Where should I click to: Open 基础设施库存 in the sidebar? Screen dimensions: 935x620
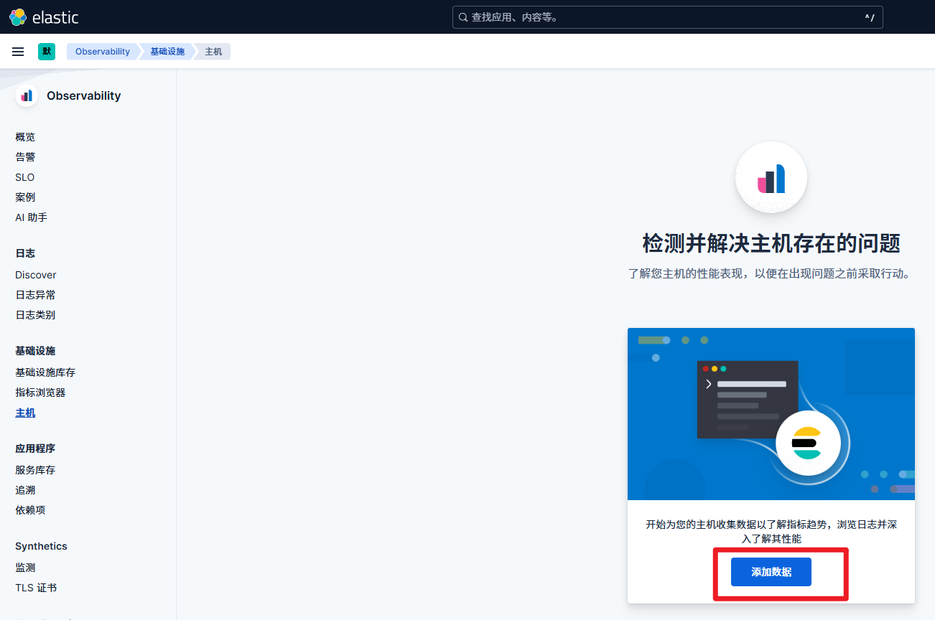tap(45, 372)
